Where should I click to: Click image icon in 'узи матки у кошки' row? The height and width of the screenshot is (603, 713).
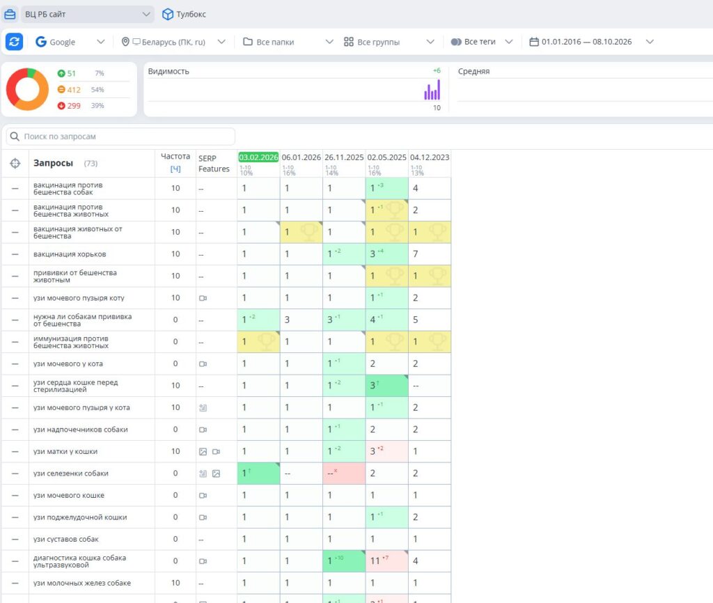(203, 452)
